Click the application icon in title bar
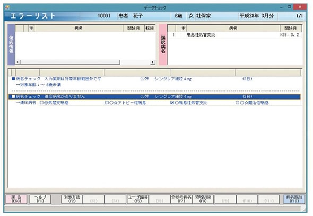This screenshot has width=313, height=216. [x=7, y=8]
